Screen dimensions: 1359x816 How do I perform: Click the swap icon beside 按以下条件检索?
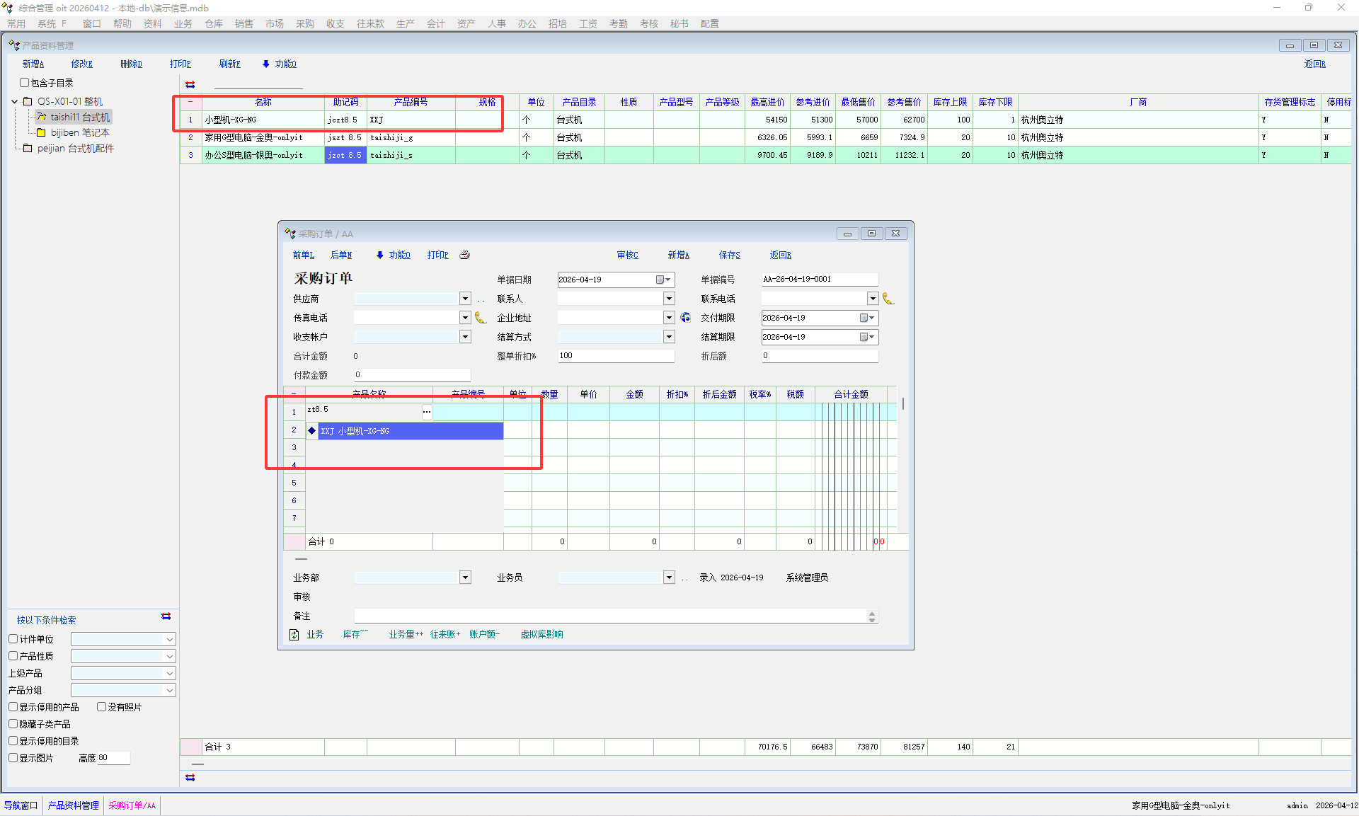(166, 616)
